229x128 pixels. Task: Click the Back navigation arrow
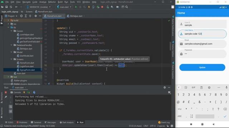pyautogui.click(x=16, y=7)
